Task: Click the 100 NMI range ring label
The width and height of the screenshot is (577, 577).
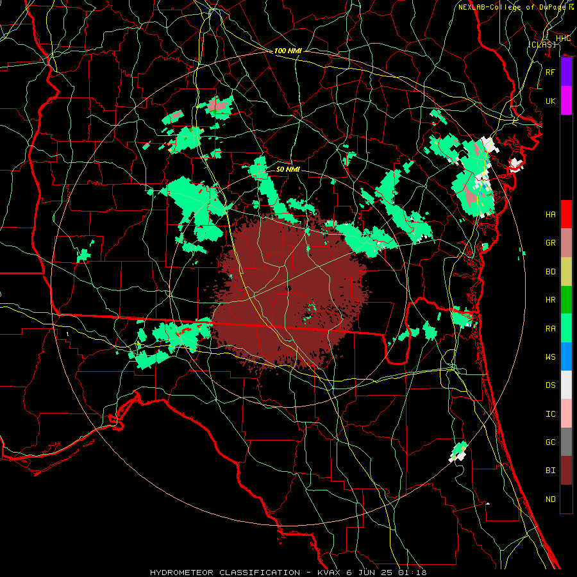Action: 288,51
